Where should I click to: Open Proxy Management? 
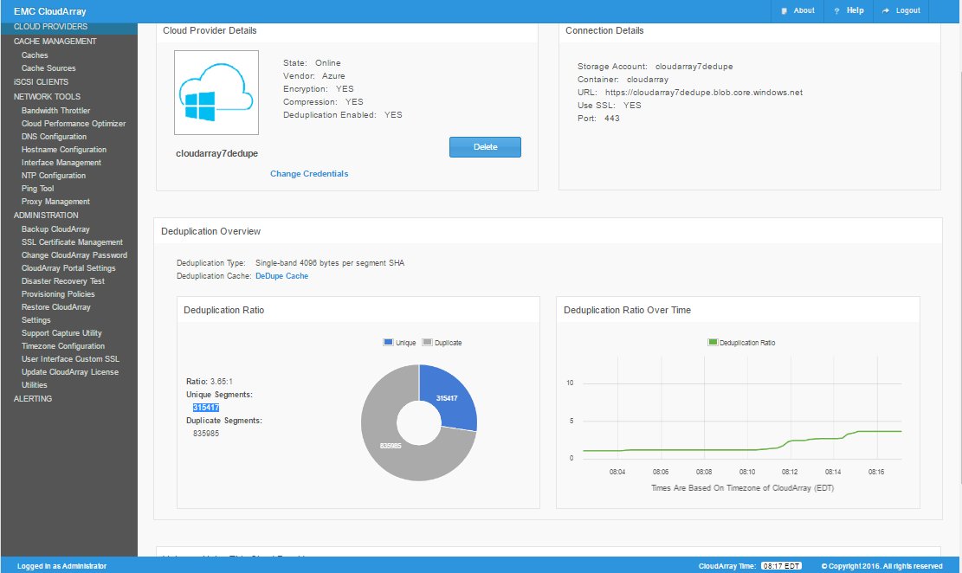coord(55,201)
